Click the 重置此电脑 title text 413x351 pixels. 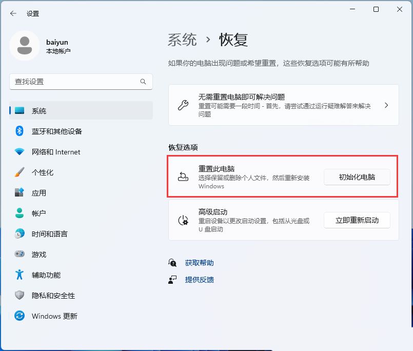pos(216,169)
